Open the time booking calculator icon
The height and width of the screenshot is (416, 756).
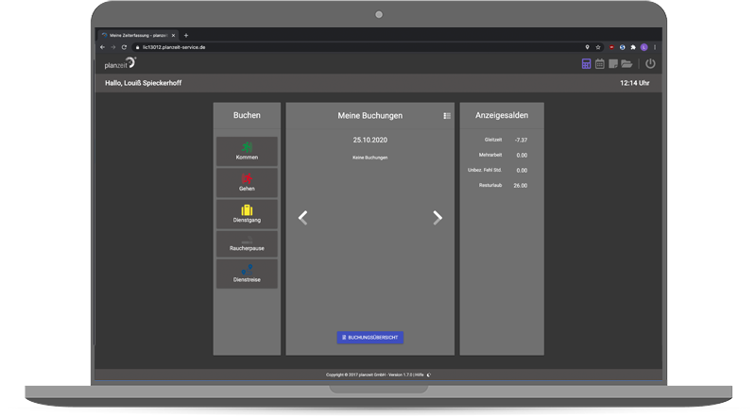[x=586, y=63]
